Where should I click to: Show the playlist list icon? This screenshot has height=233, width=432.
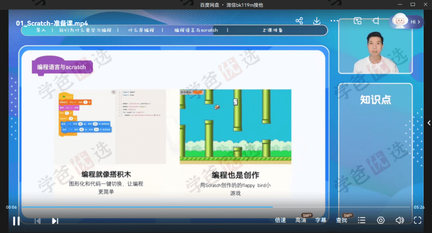[362, 220]
